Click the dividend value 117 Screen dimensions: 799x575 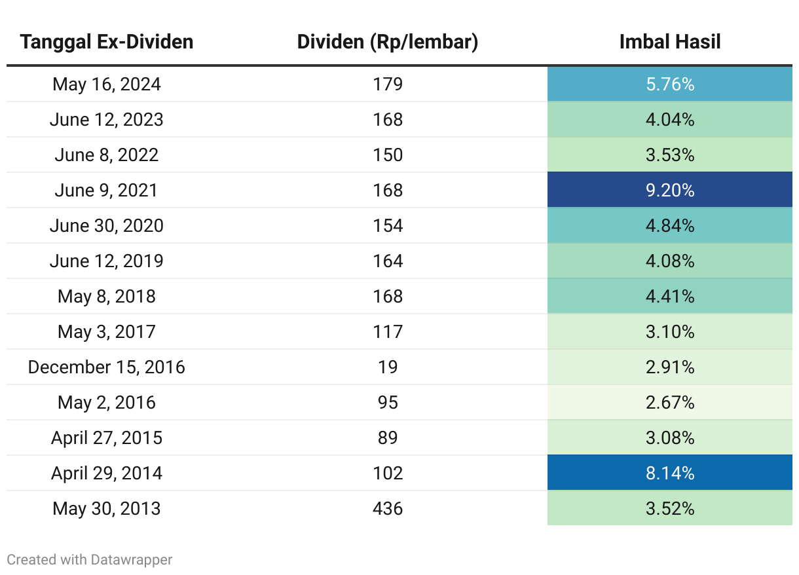click(388, 332)
